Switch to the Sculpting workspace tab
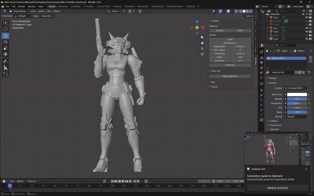This screenshot has height=196, width=314. [76, 6]
